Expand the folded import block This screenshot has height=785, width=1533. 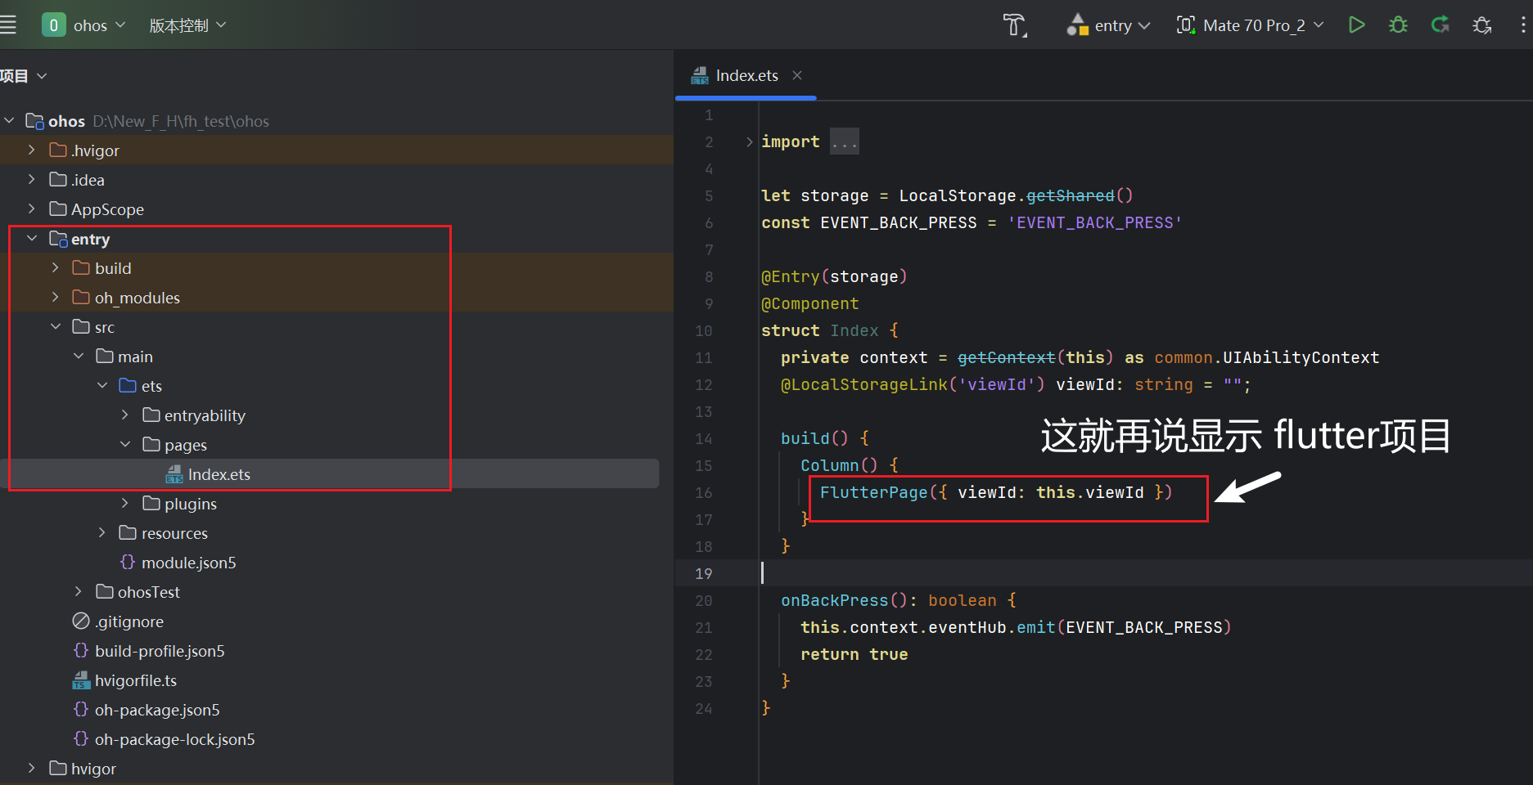pos(749,141)
